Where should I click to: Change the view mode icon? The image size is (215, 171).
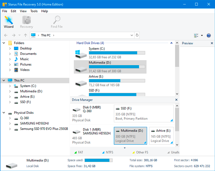pyautogui.click(x=196, y=35)
